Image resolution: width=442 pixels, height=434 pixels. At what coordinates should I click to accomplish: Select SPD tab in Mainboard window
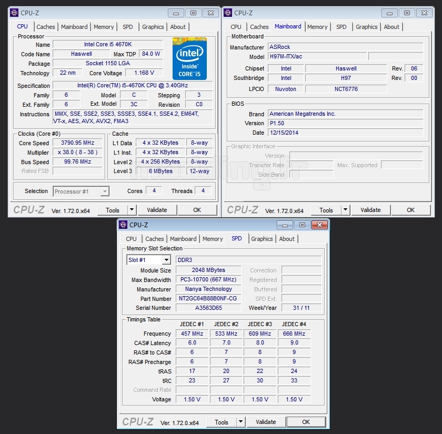(x=341, y=27)
